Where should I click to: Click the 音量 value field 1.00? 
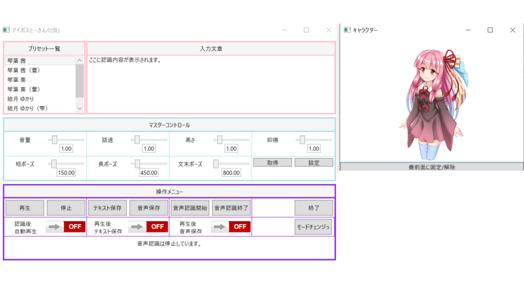(x=66, y=149)
